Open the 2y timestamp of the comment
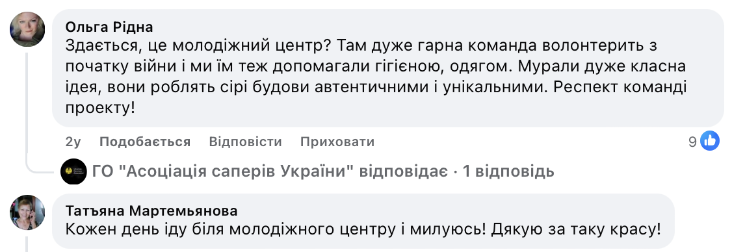The width and height of the screenshot is (732, 252). [x=73, y=142]
